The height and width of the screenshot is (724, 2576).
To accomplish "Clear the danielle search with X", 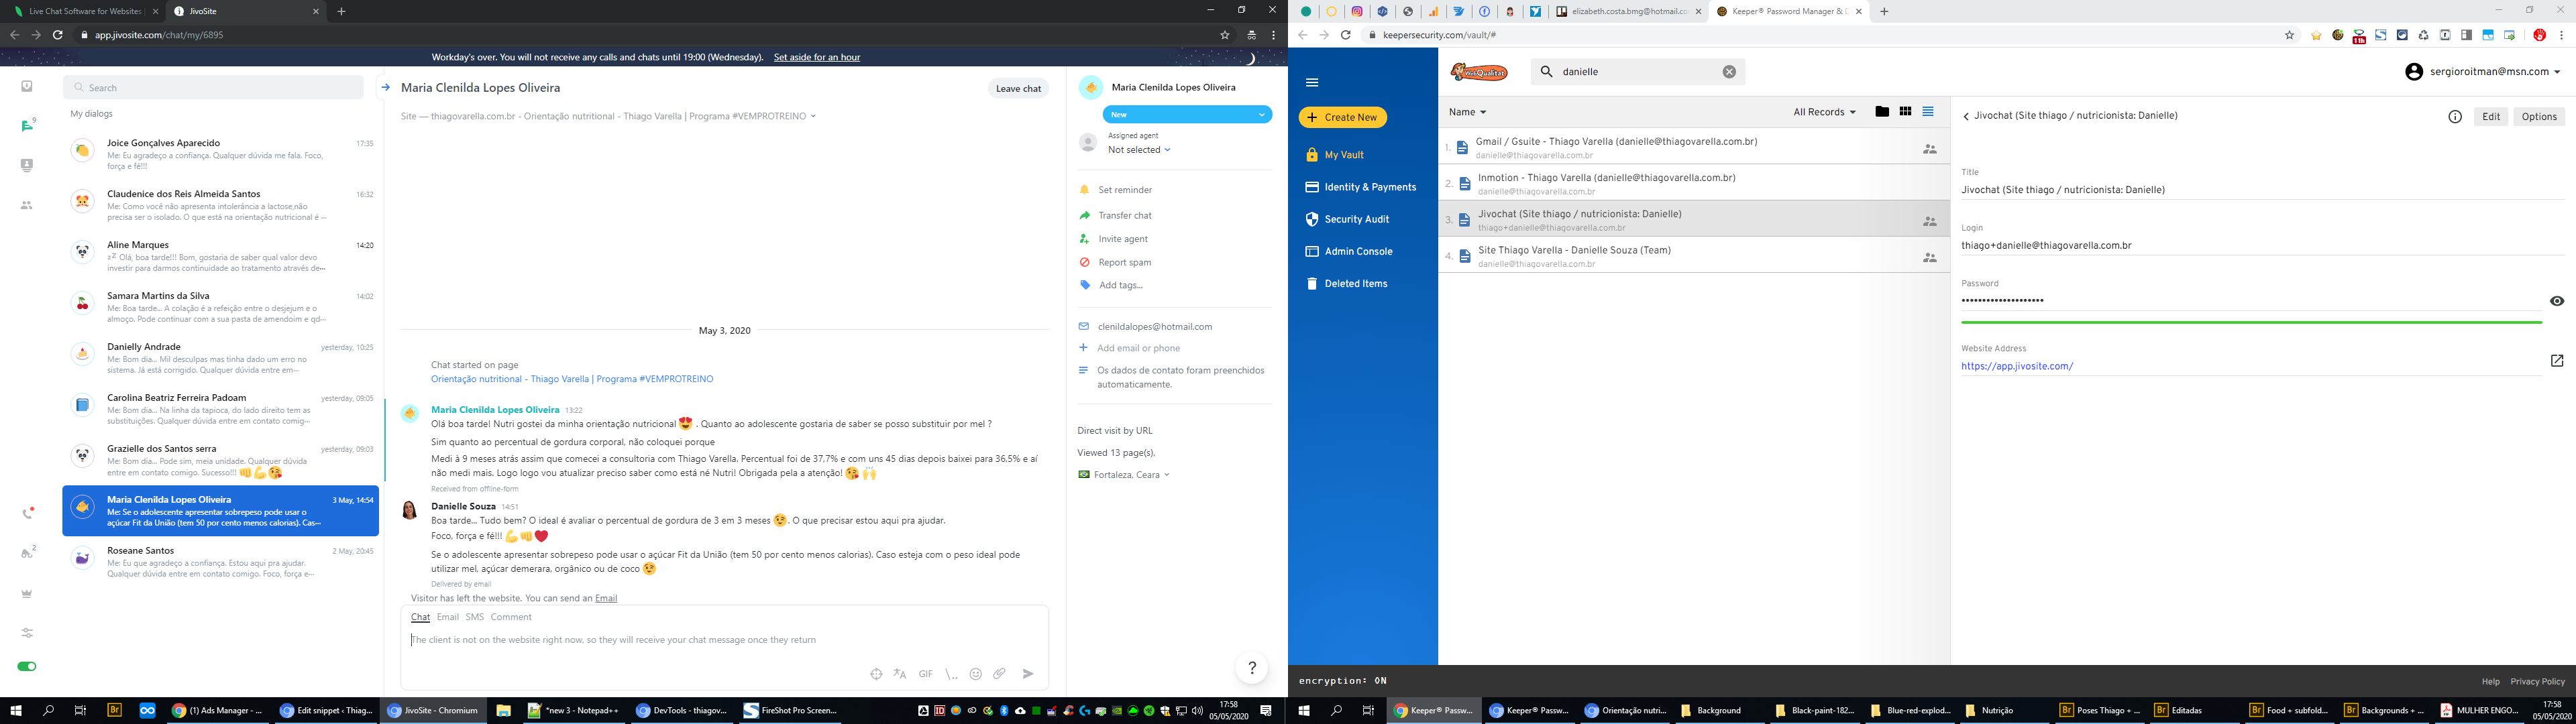I will coord(1729,72).
